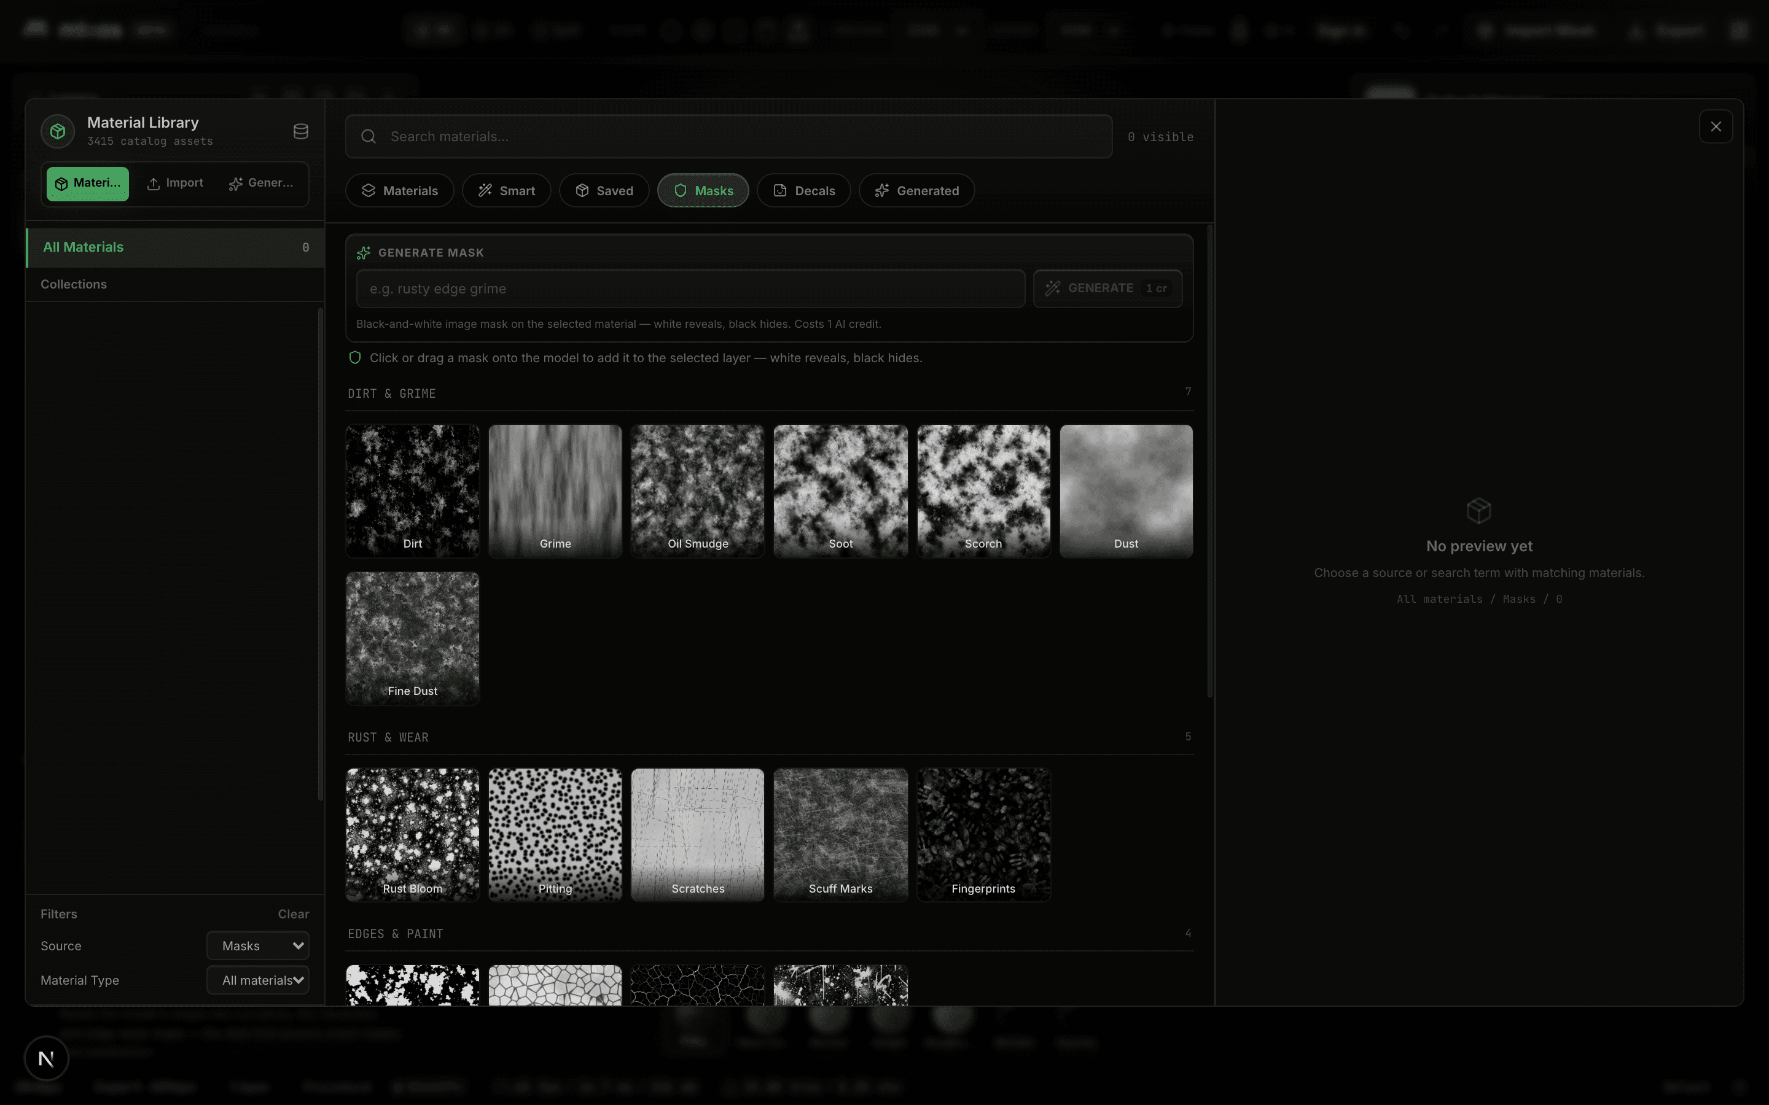Close the Material Library dialog

1716,127
